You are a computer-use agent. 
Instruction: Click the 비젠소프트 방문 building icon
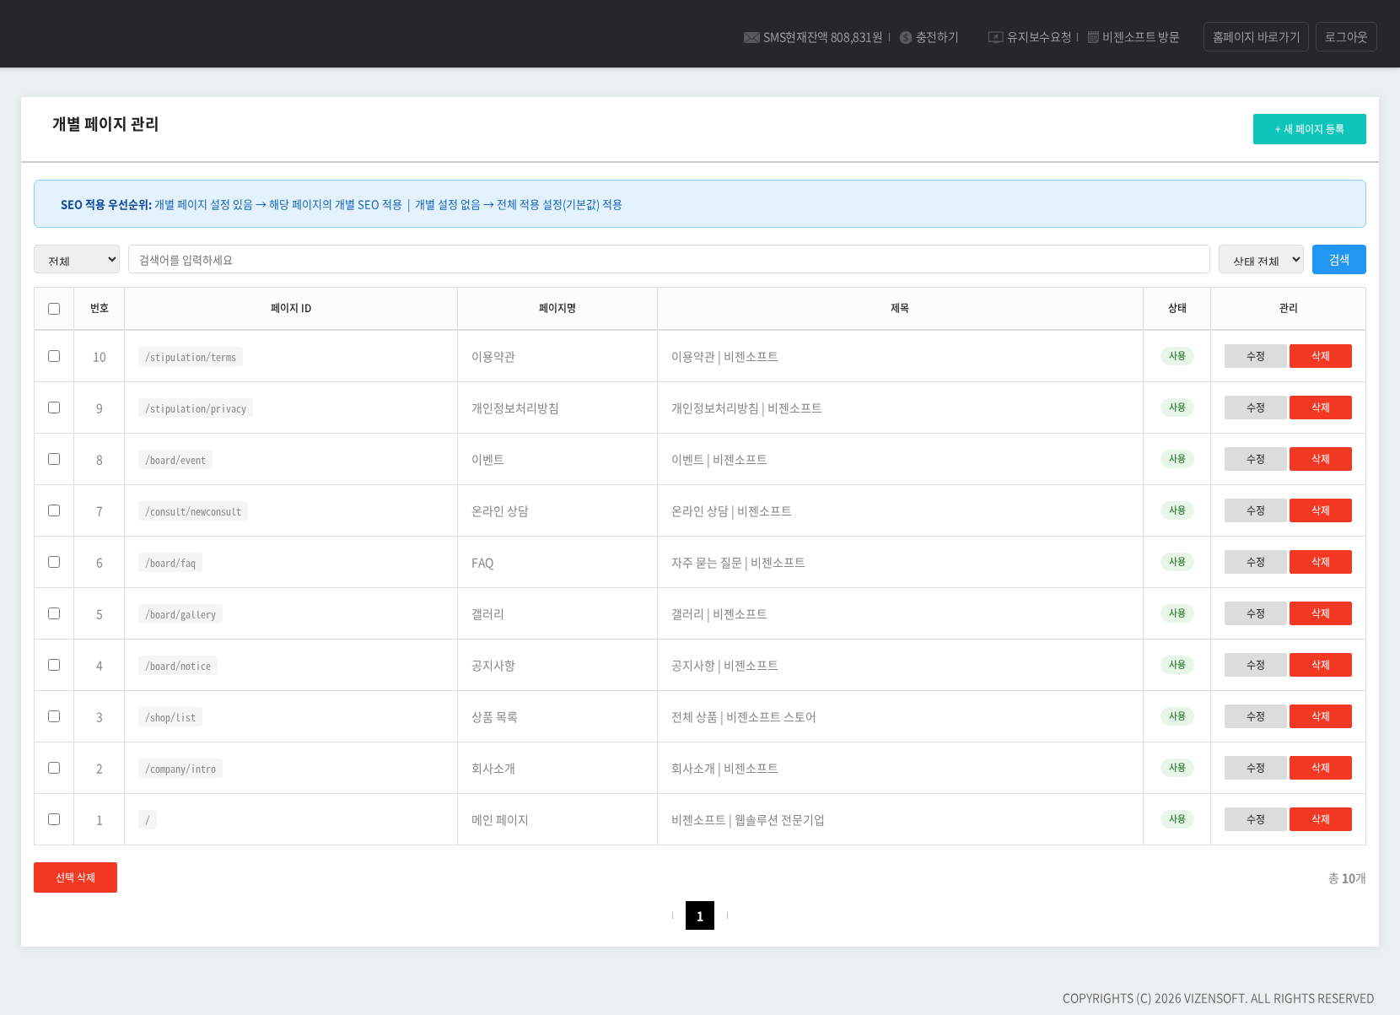pyautogui.click(x=1093, y=38)
